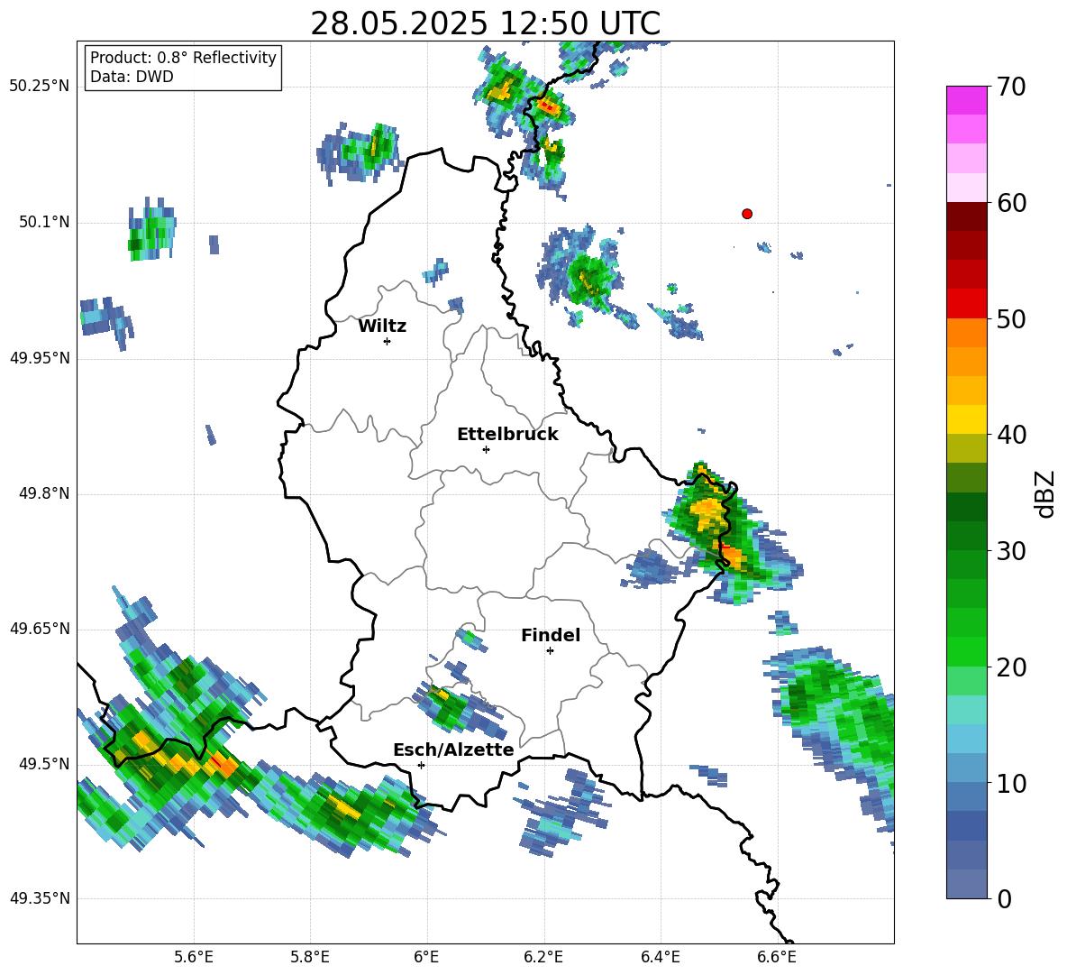Click the 49.5°N latitude label
The height and width of the screenshot is (975, 1067).
[44, 764]
